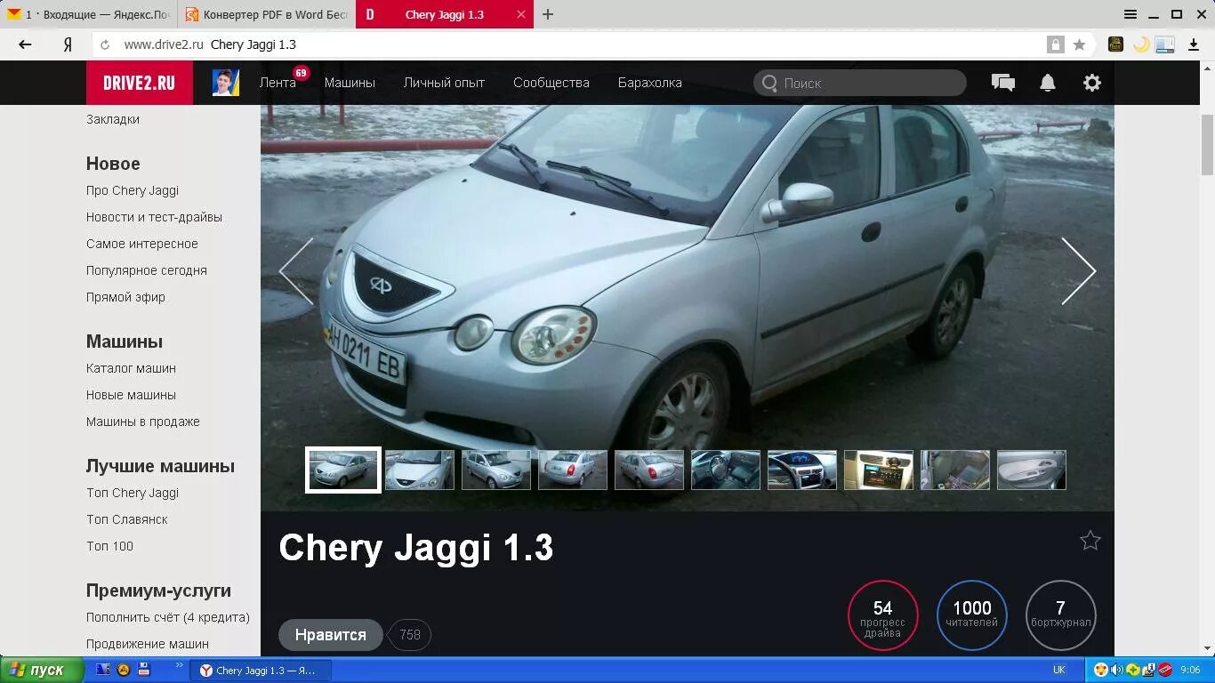Open the user profile avatar
Image resolution: width=1215 pixels, height=683 pixels.
pyautogui.click(x=226, y=83)
